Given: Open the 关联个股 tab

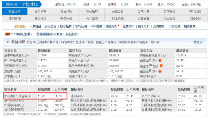Looking at the screenshot, I should pos(195,19).
